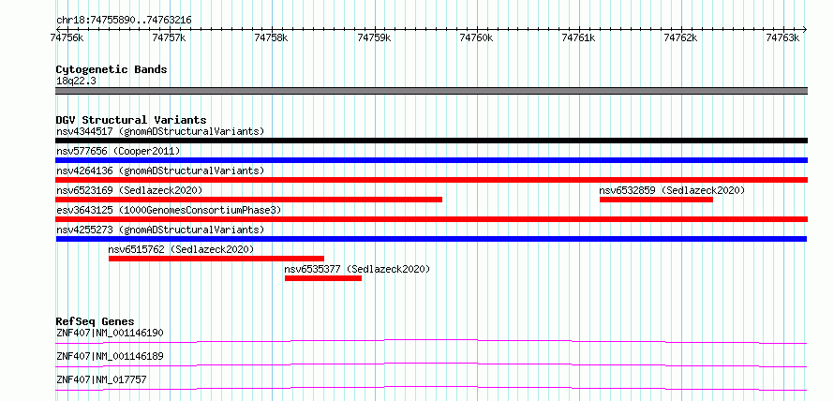Click the blue nsv4255273 variant bar
Viewport: 834px width, 401px height.
(431, 239)
